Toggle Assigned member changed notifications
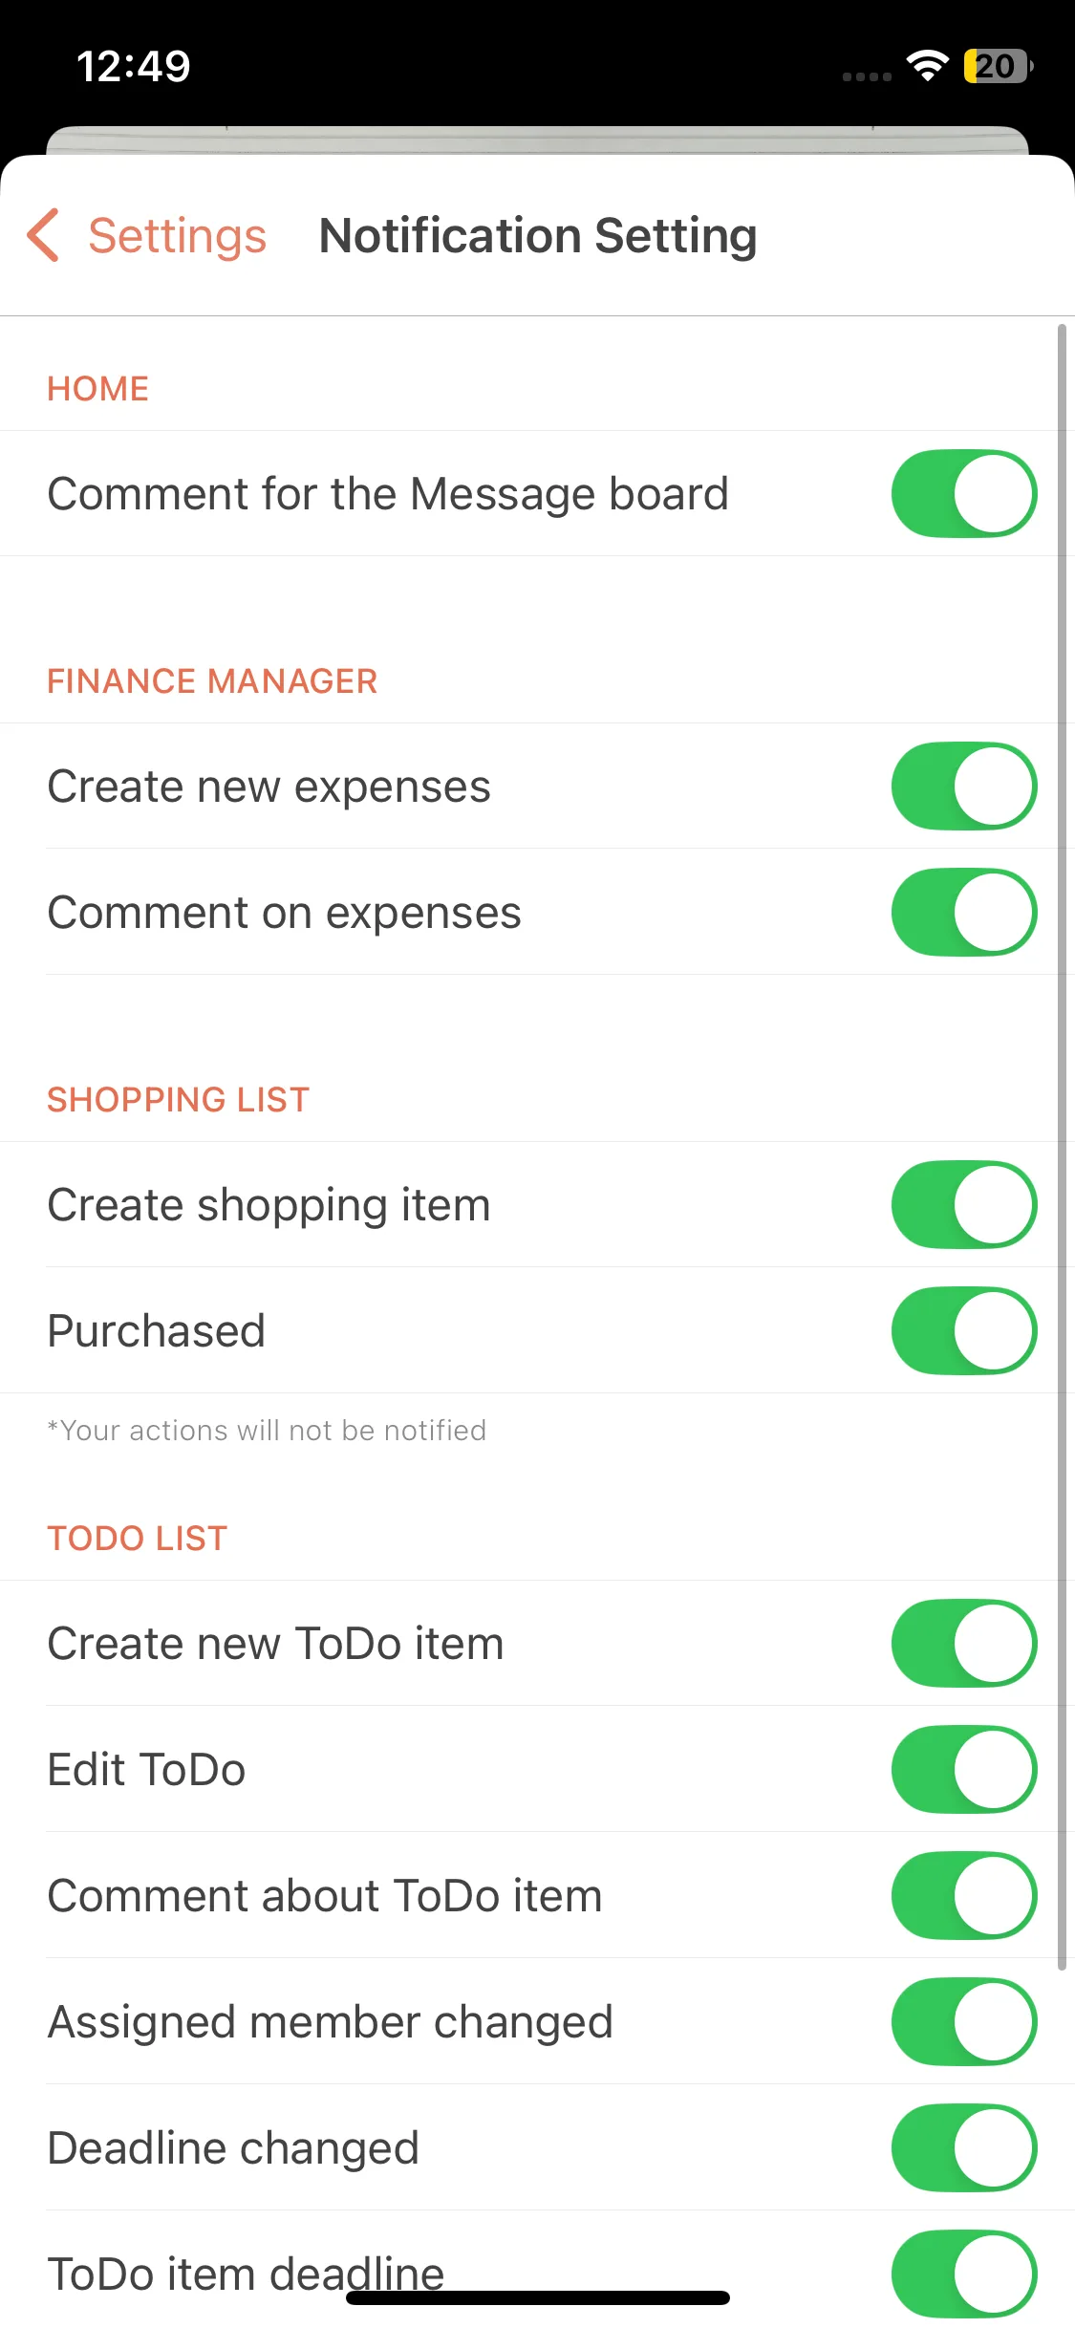Image resolution: width=1075 pixels, height=2328 pixels. [963, 2021]
